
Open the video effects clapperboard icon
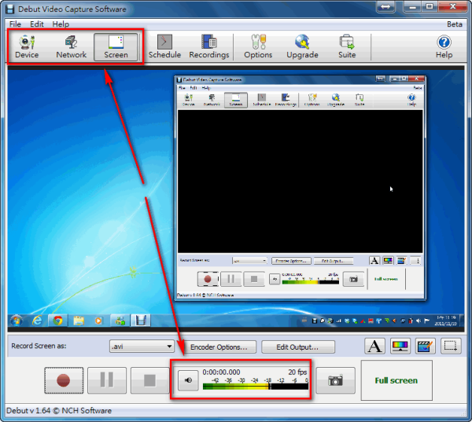click(x=425, y=346)
